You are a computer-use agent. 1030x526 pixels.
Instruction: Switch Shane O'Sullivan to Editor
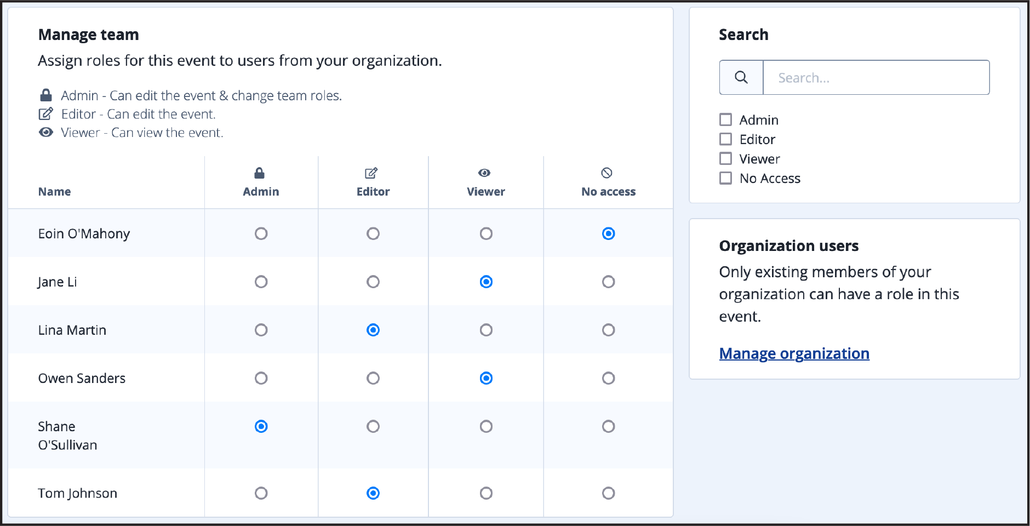click(x=373, y=426)
